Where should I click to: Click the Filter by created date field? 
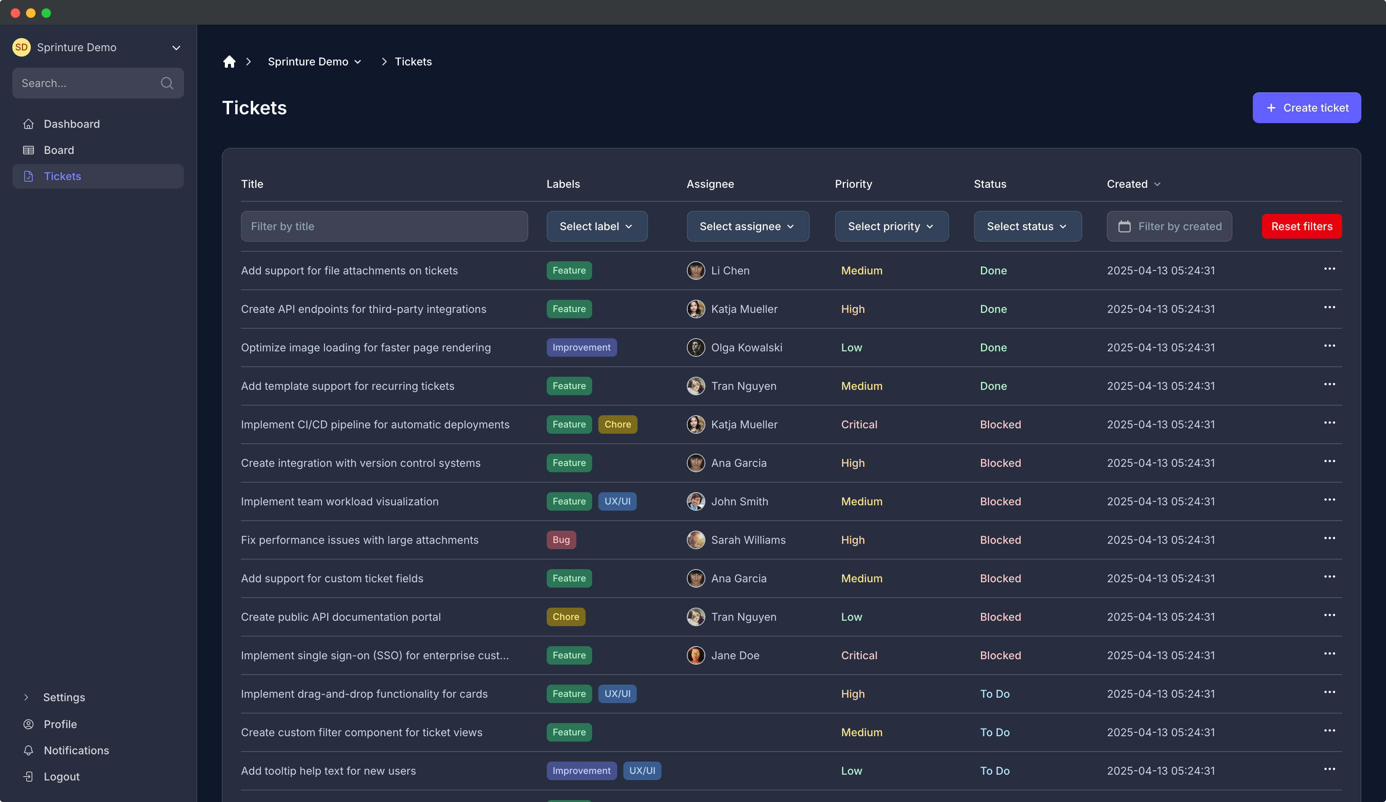(1169, 226)
